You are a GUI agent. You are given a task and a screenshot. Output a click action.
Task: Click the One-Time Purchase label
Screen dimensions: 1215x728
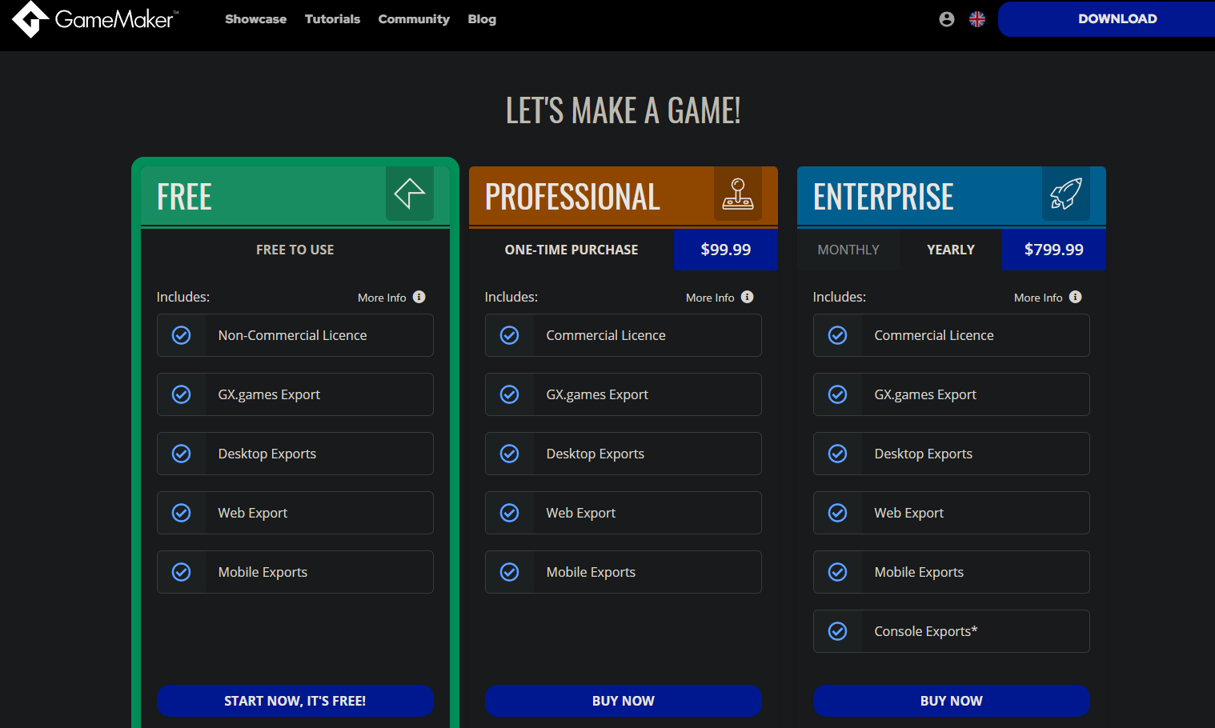(571, 250)
